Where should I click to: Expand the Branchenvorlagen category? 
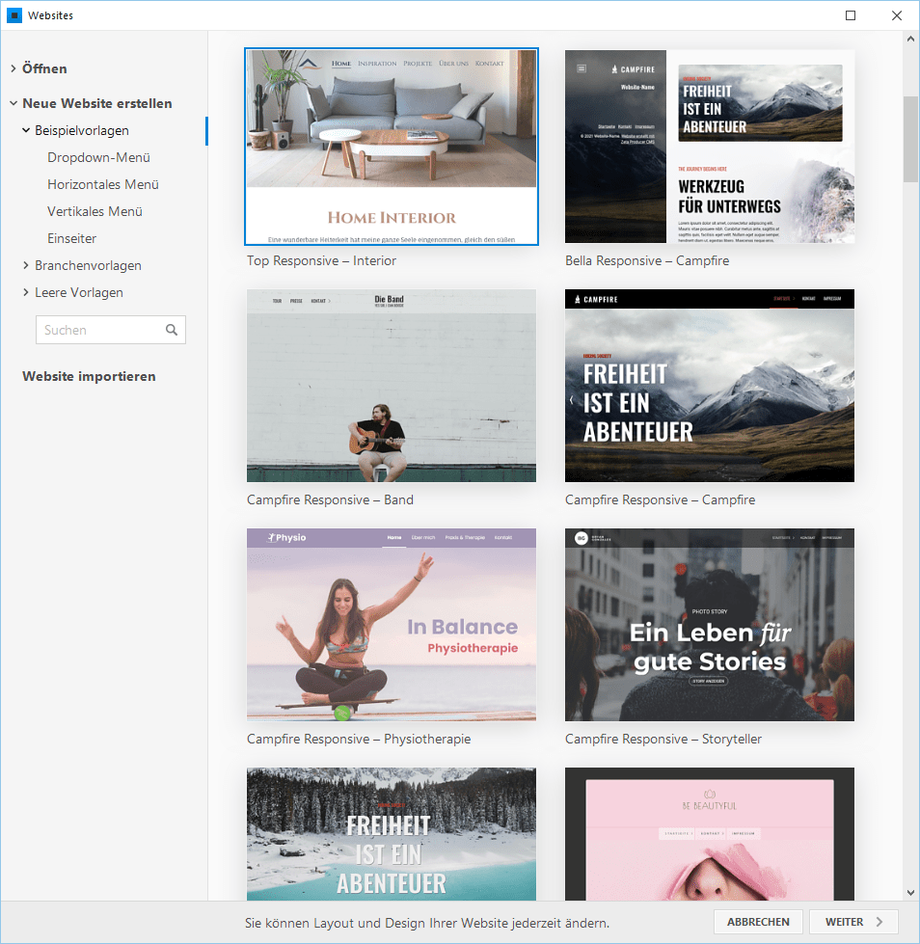(86, 264)
